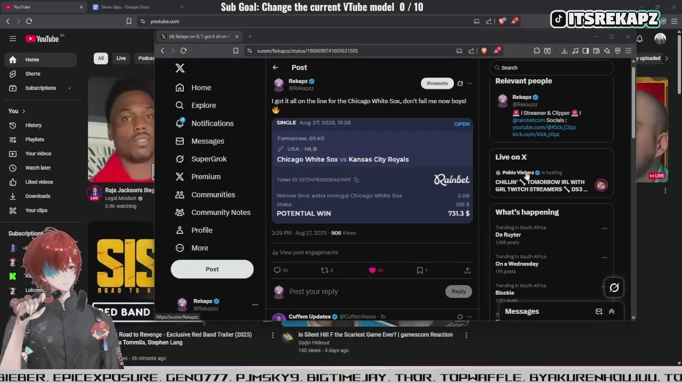Viewport: 682px width, 383px height.
Task: Open SuperGrok in X sidebar
Action: pos(201,159)
